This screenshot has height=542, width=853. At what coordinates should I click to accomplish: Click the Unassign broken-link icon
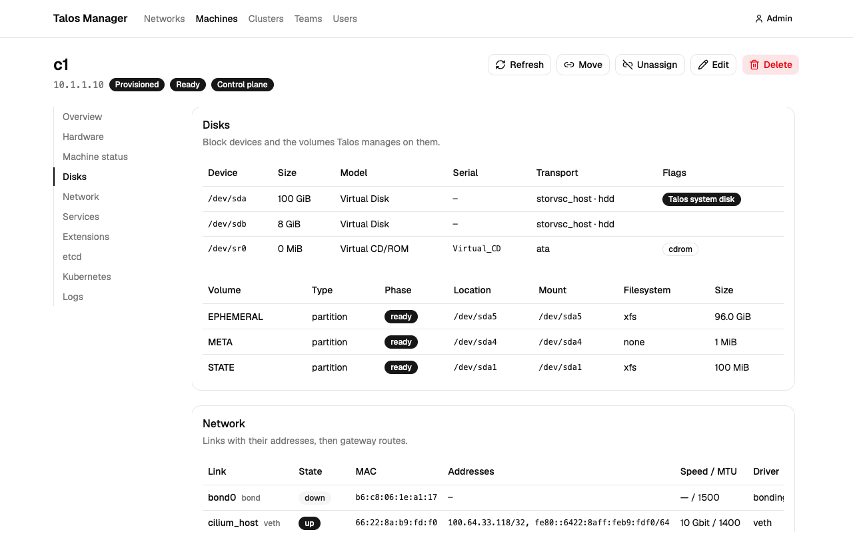(x=628, y=65)
